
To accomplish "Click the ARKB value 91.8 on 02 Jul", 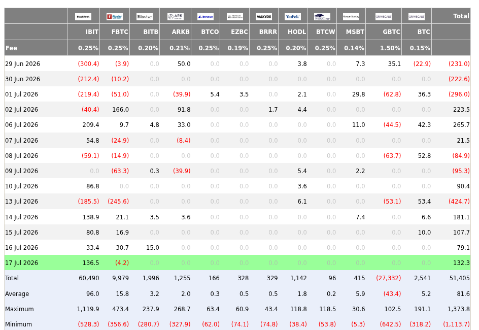I will (x=184, y=109).
